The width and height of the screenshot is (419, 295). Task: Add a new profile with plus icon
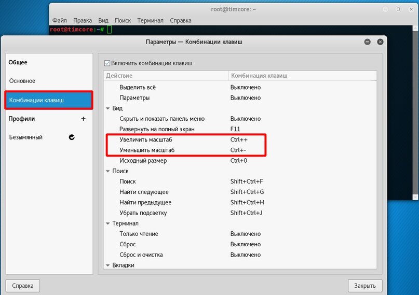point(84,119)
